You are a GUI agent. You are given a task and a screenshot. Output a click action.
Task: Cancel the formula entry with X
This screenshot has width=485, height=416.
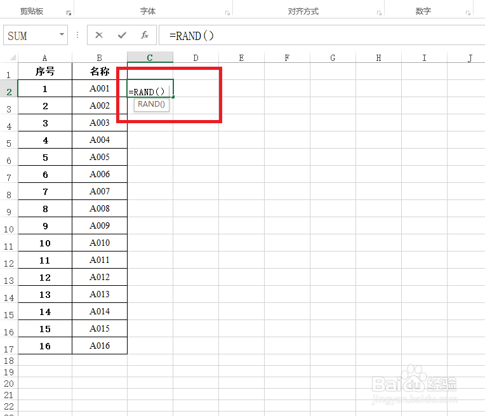pos(99,36)
